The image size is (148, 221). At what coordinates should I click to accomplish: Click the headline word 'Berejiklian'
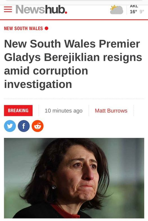click(72, 57)
